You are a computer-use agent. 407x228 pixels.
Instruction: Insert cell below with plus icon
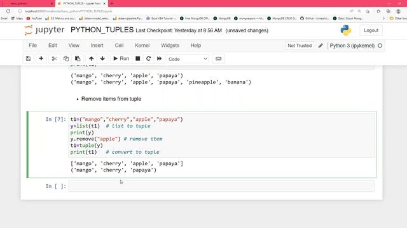tap(41, 59)
